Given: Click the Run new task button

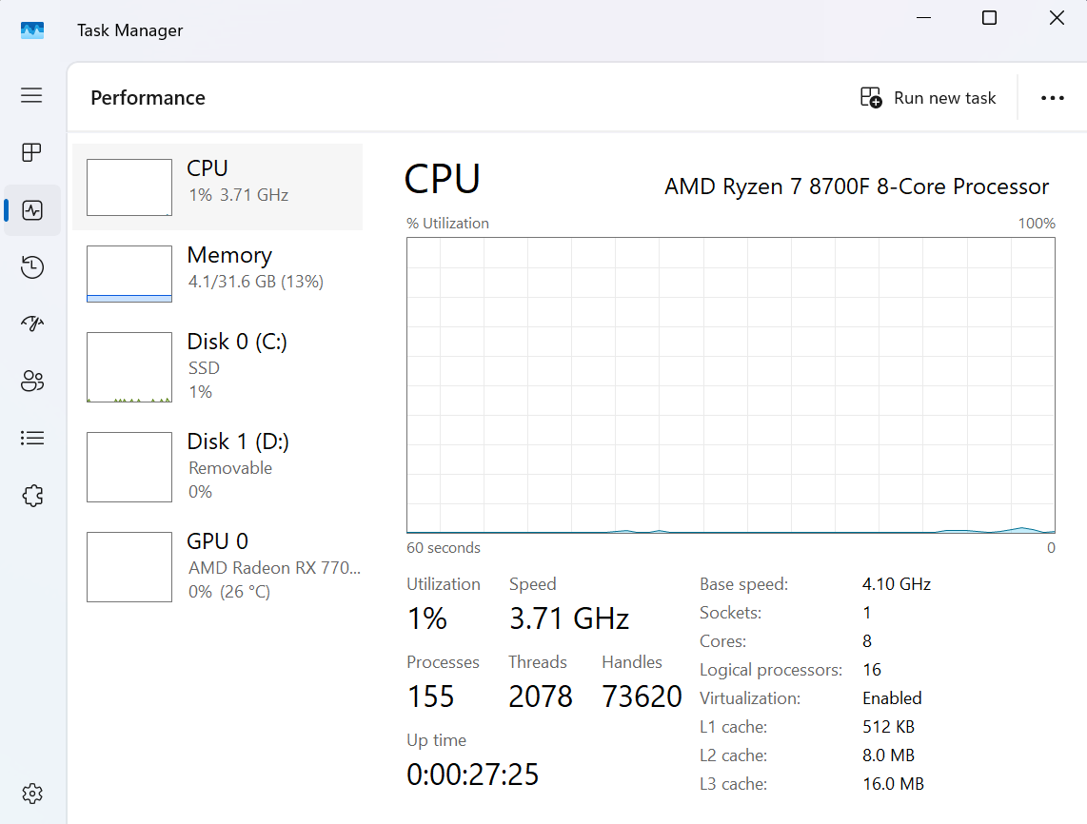Looking at the screenshot, I should [x=928, y=98].
